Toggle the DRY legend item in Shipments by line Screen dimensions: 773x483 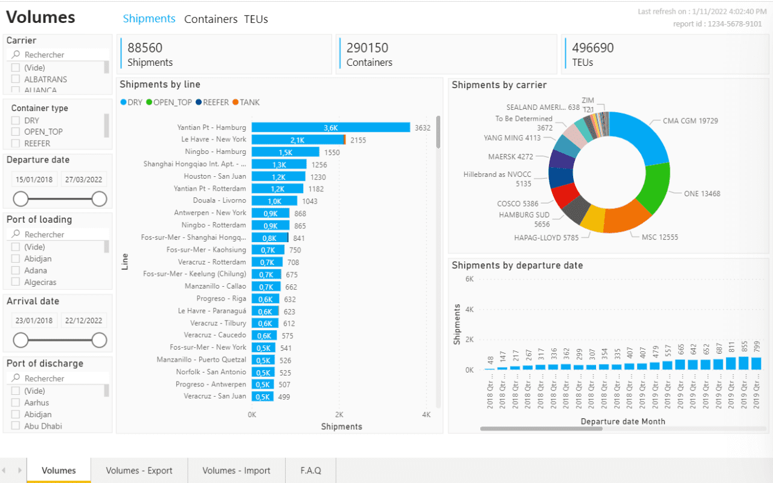[131, 102]
